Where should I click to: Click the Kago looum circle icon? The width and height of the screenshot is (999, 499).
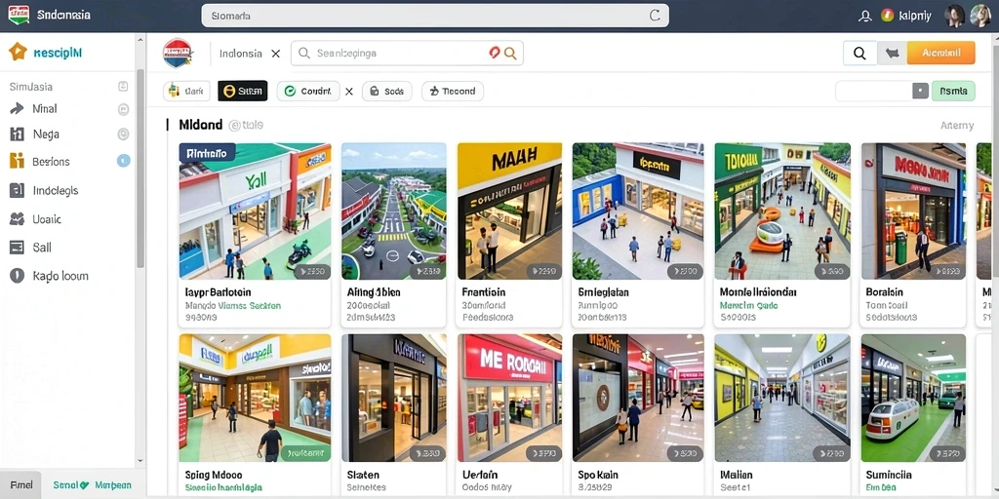pos(17,276)
